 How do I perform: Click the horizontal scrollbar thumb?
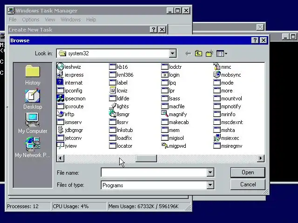(146, 158)
